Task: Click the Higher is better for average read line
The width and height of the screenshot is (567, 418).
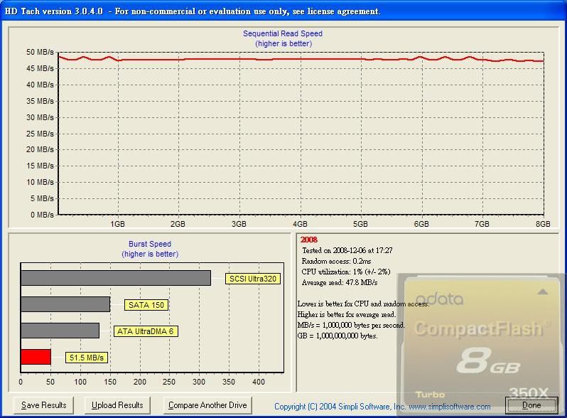Action: (347, 314)
